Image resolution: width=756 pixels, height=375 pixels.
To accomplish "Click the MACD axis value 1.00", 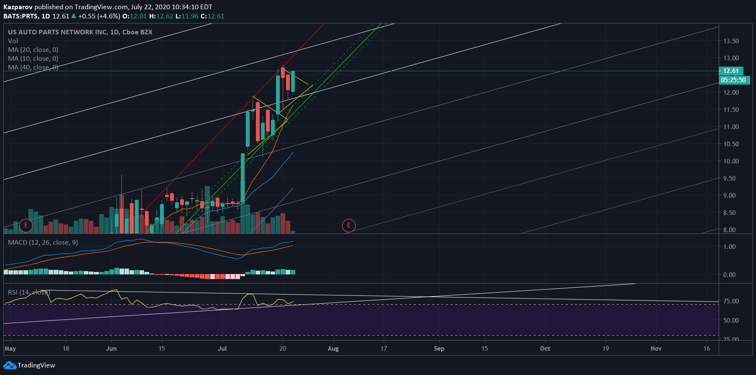I will [730, 247].
